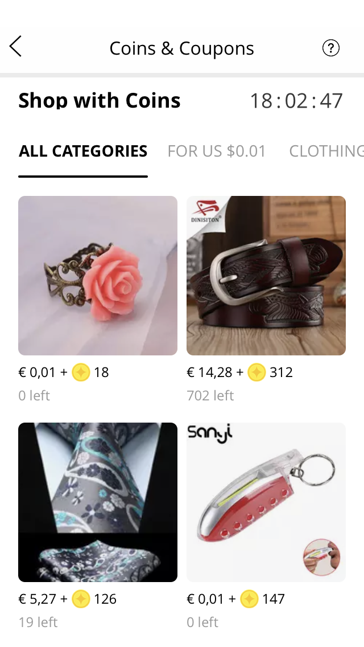Tap the back arrow icon
Image resolution: width=364 pixels, height=647 pixels.
(x=15, y=46)
